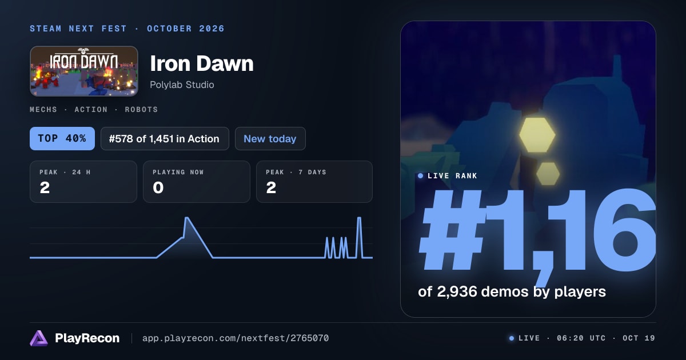Select the ROBOTS tag

pyautogui.click(x=141, y=109)
